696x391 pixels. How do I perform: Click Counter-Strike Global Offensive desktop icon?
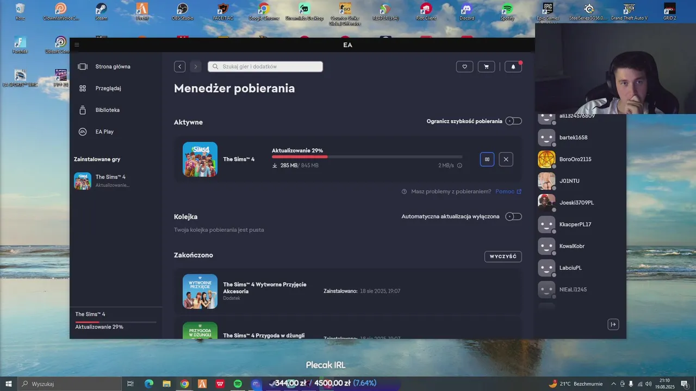click(x=345, y=14)
